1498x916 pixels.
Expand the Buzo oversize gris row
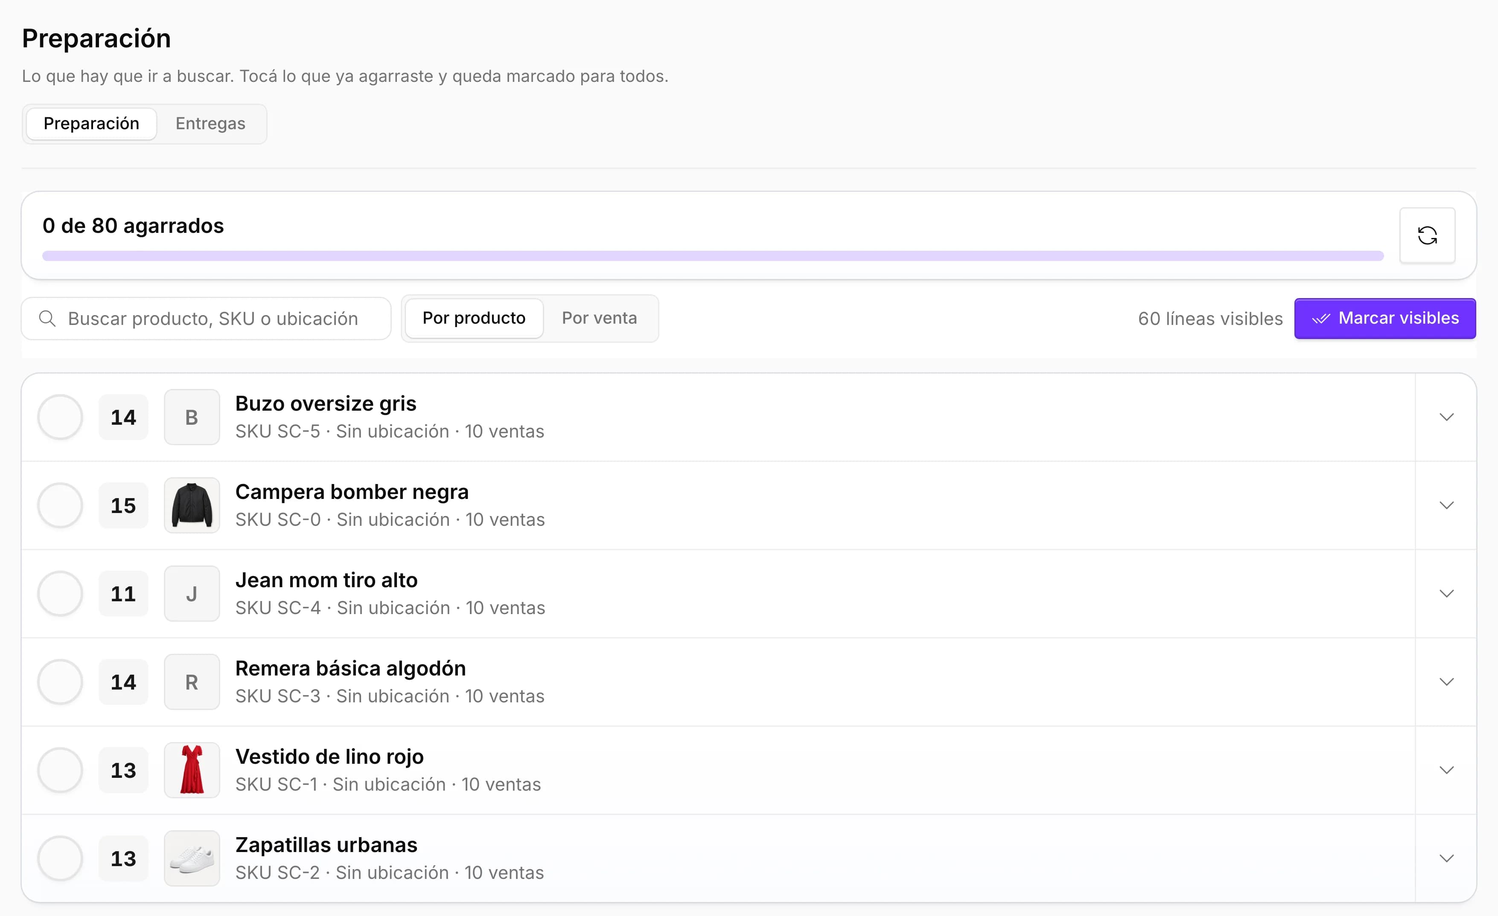pos(1446,417)
